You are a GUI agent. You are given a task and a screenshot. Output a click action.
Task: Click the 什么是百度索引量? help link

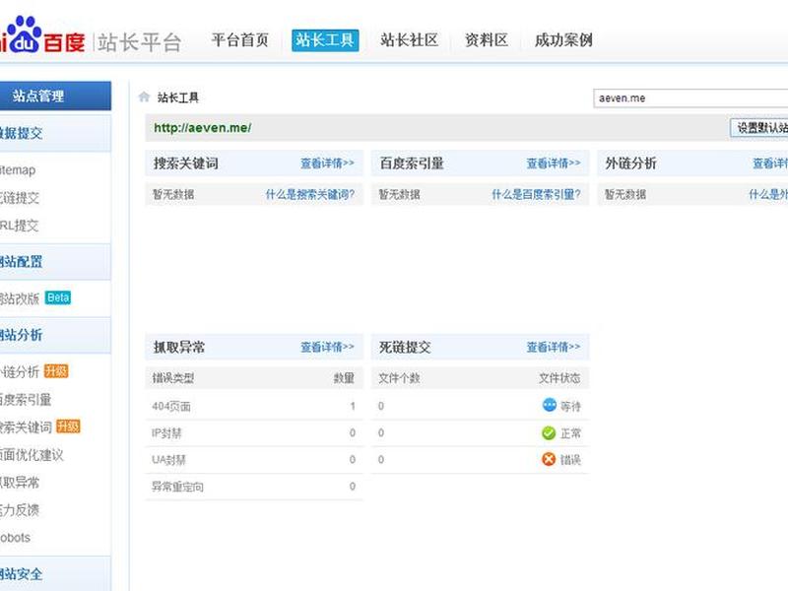click(x=536, y=194)
